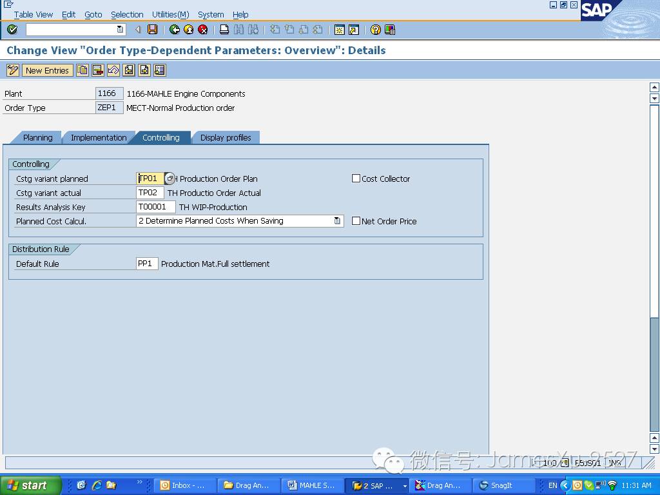Image resolution: width=660 pixels, height=495 pixels.
Task: Click the green checkmark Enter icon
Action: 12,30
